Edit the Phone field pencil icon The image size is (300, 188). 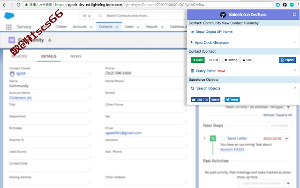186,74
